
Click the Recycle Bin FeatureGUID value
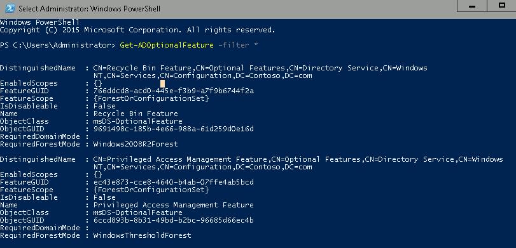174,91
